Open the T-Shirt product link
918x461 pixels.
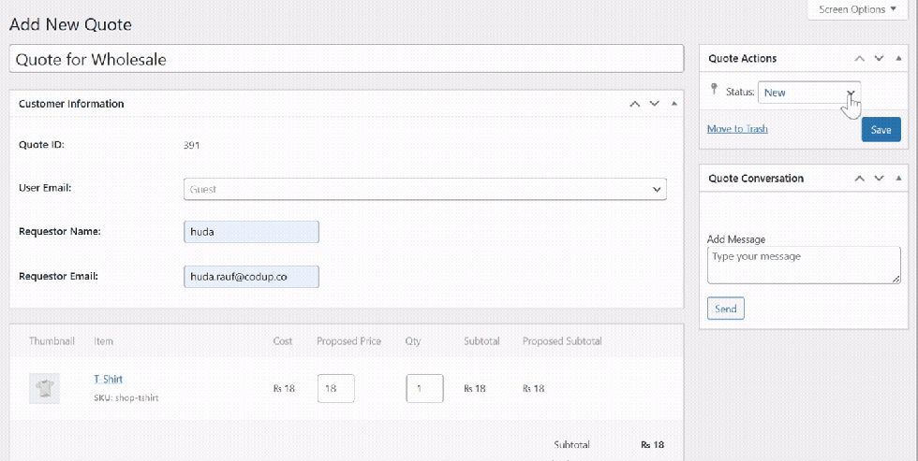[108, 379]
